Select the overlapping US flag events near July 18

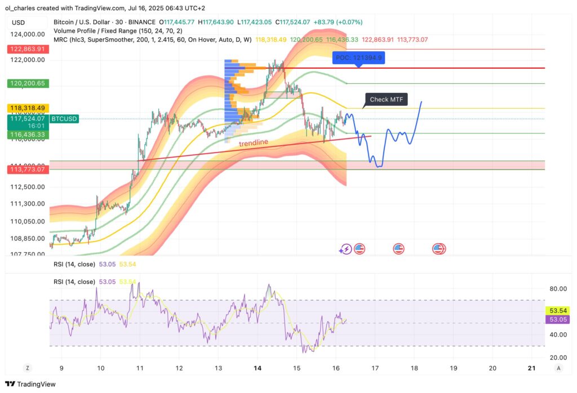(438, 248)
